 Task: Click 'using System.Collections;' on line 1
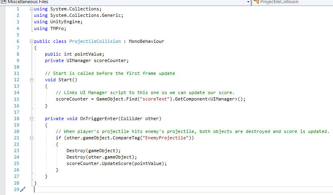[x=68, y=9]
